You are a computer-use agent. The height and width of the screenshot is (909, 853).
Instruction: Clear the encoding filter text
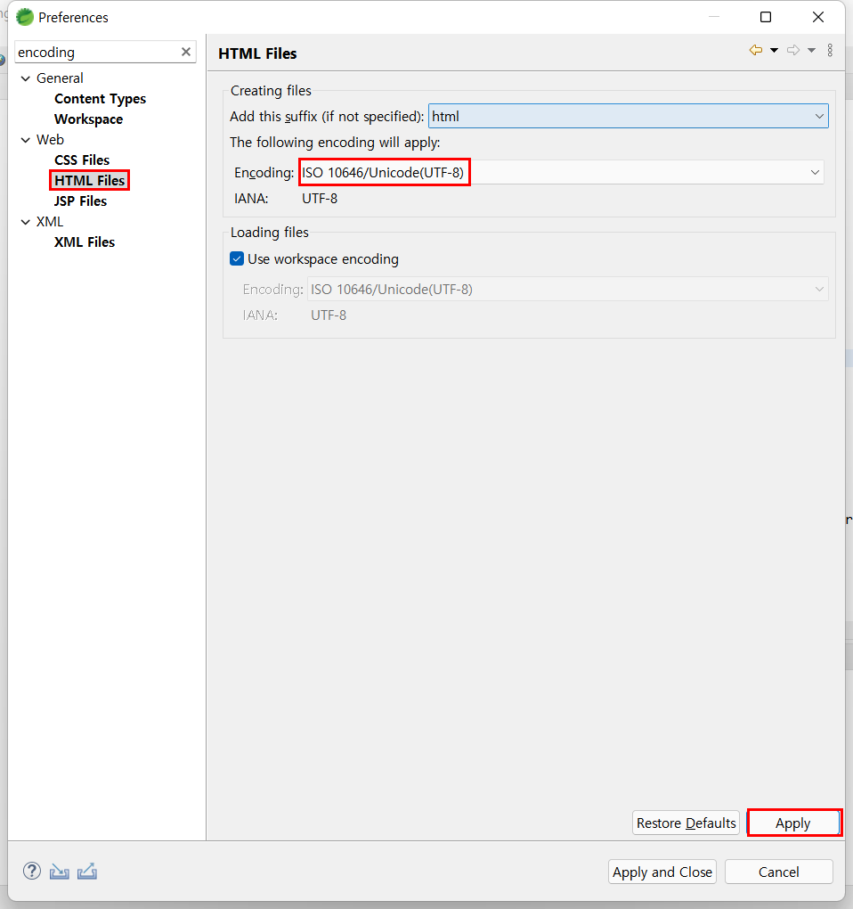point(186,53)
